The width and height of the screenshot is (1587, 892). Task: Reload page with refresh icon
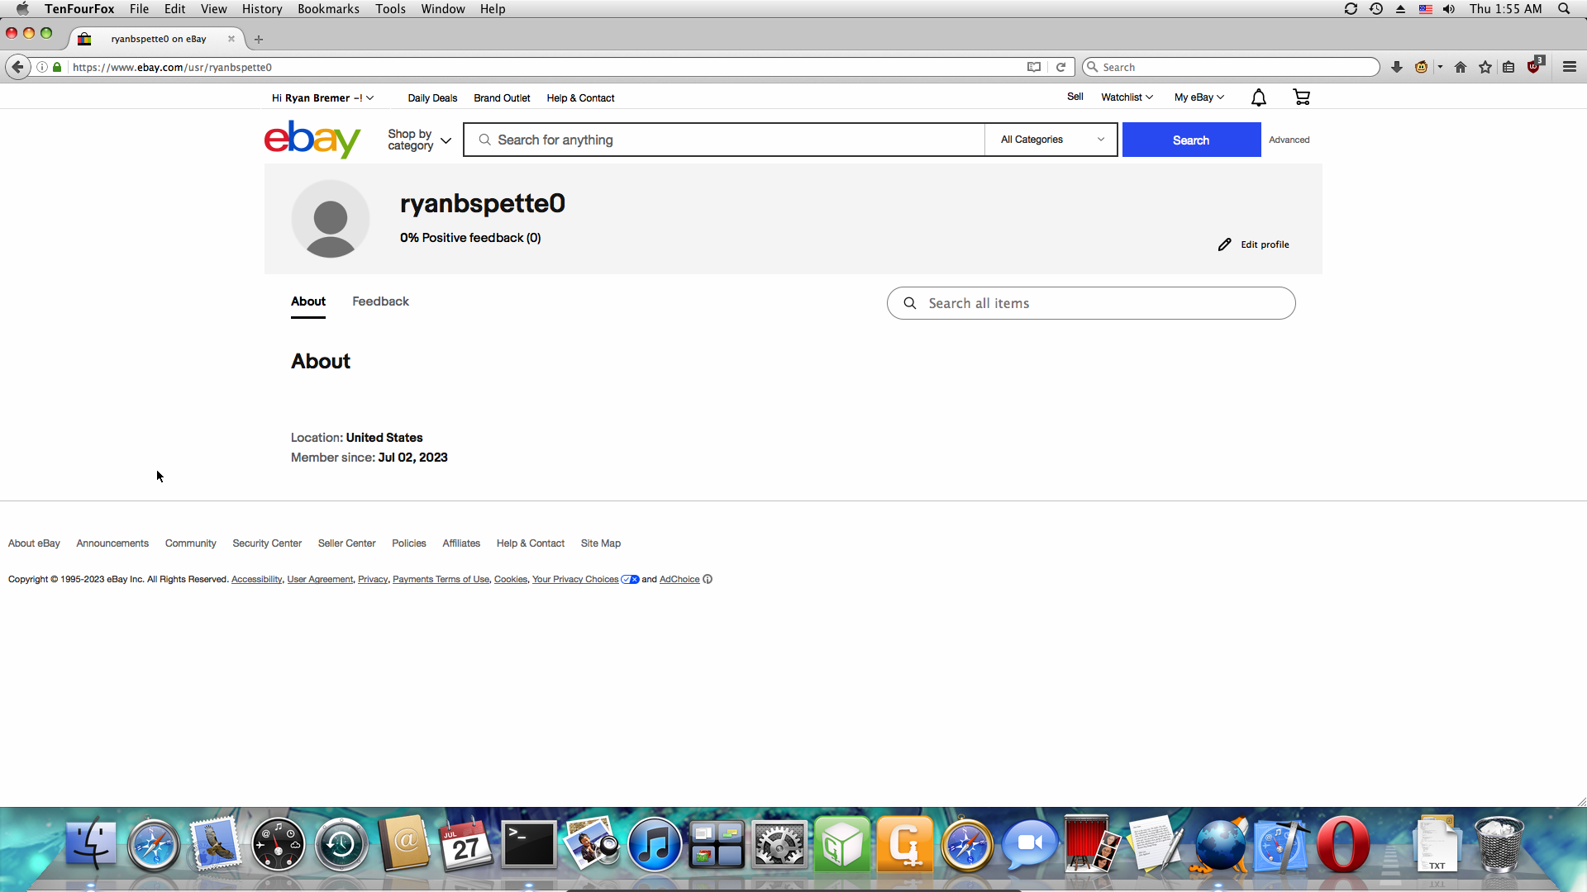(x=1060, y=67)
